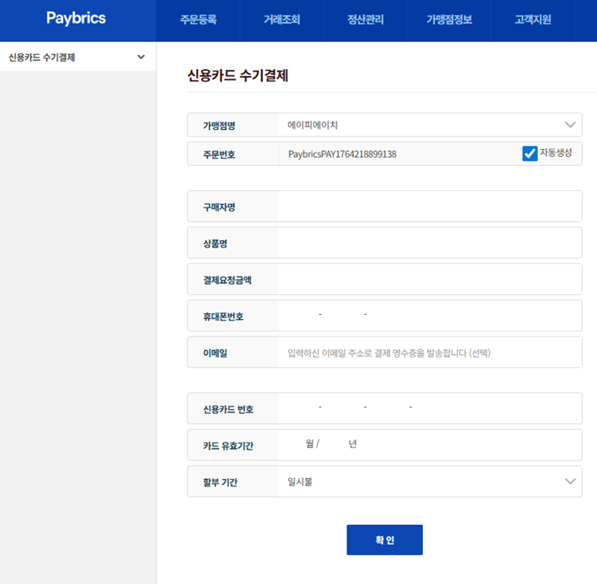Click the 상품명 input field
The width and height of the screenshot is (597, 584).
point(429,242)
